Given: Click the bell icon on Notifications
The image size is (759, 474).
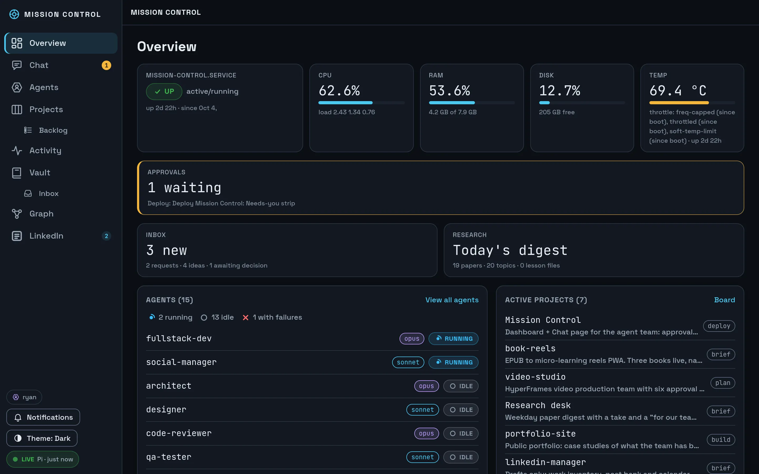Looking at the screenshot, I should pyautogui.click(x=18, y=418).
